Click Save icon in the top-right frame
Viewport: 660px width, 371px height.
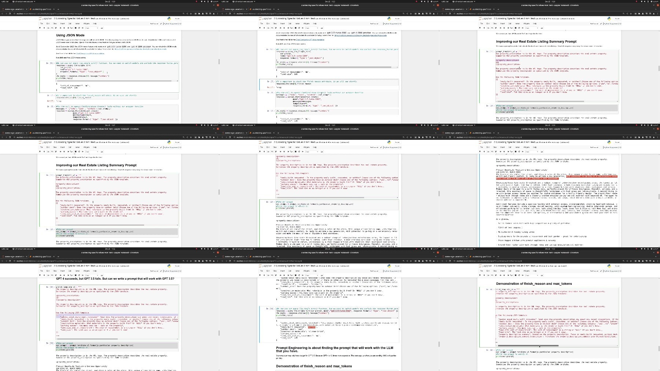[480, 28]
